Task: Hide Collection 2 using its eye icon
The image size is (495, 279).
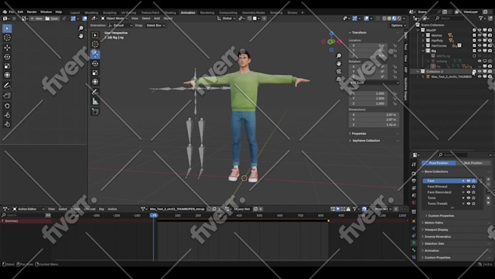Action: 480,71
